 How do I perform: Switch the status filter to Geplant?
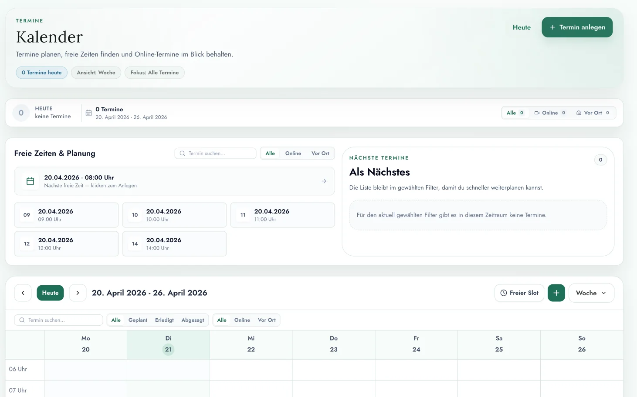(x=138, y=320)
